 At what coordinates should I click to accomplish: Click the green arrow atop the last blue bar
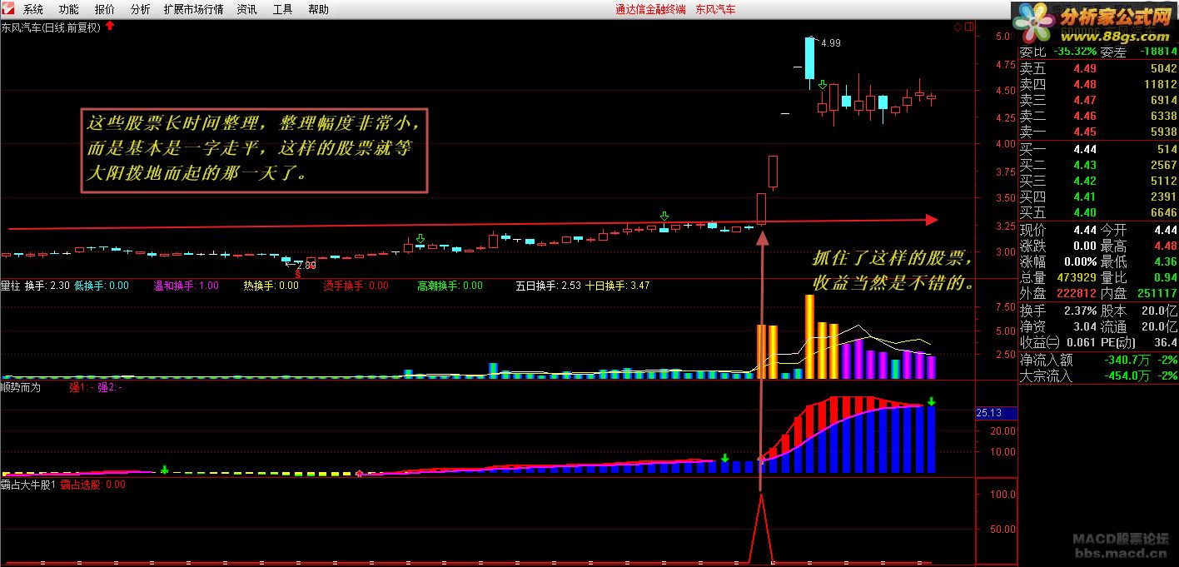point(931,401)
